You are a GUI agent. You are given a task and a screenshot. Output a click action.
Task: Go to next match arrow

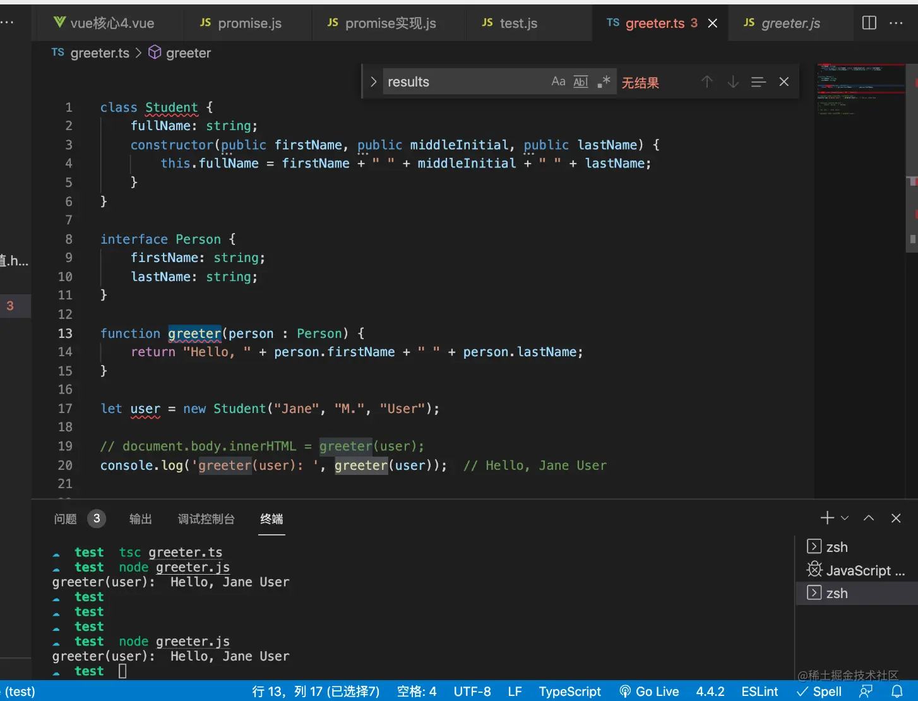tap(733, 81)
